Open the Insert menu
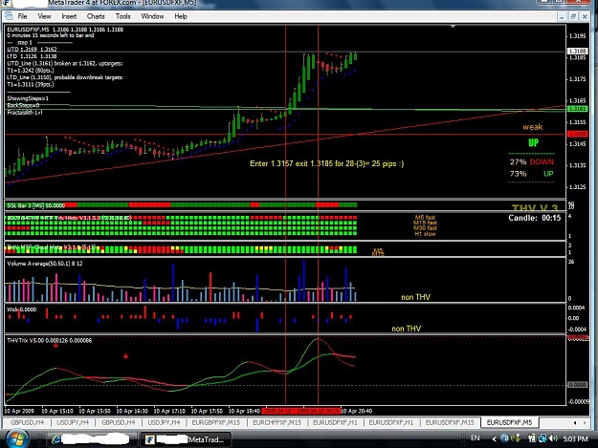This screenshot has height=448, width=598. (x=69, y=16)
